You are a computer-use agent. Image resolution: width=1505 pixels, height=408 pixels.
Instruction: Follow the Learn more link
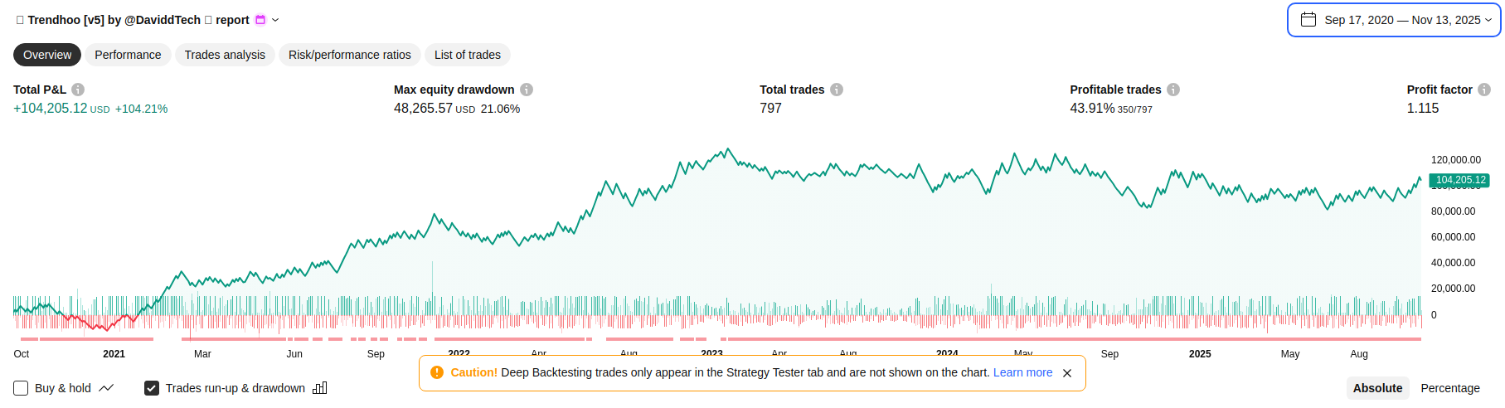[x=1022, y=372]
